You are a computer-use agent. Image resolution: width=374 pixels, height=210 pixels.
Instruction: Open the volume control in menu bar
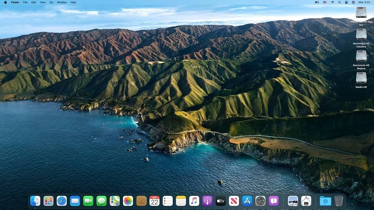coord(317,2)
